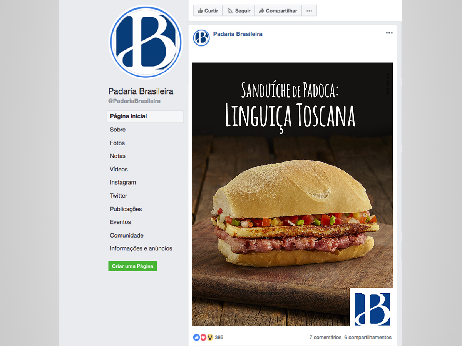Image resolution: width=462 pixels, height=346 pixels.
Task: Open the 7 comentários link
Action: (x=325, y=337)
